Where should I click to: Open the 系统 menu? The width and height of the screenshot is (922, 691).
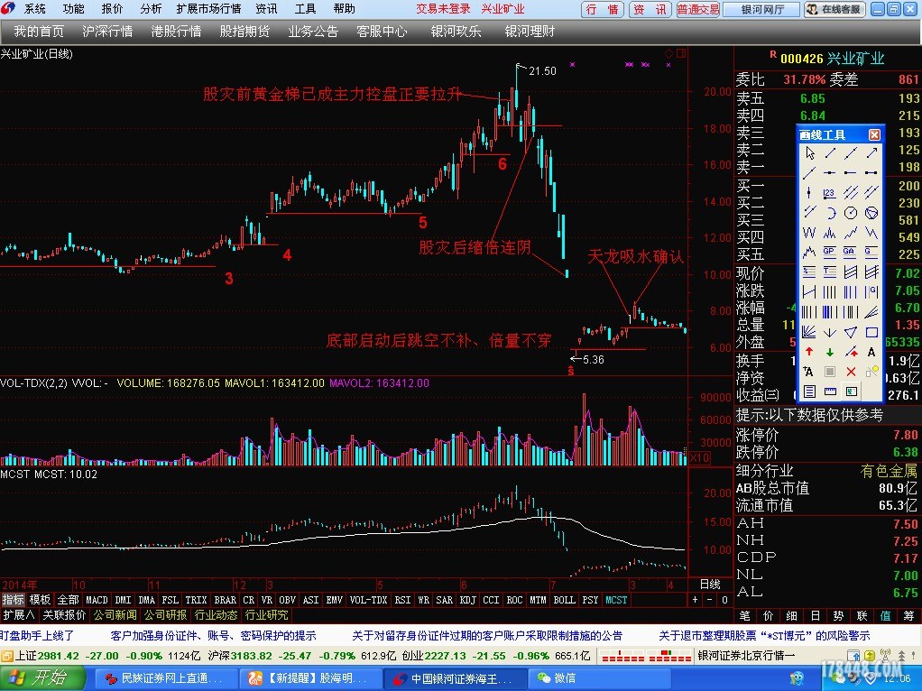[34, 9]
